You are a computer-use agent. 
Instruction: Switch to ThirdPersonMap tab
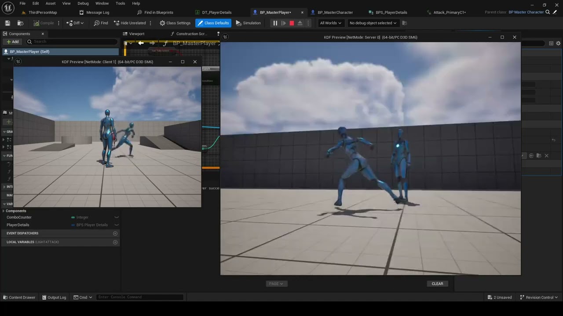coord(43,12)
